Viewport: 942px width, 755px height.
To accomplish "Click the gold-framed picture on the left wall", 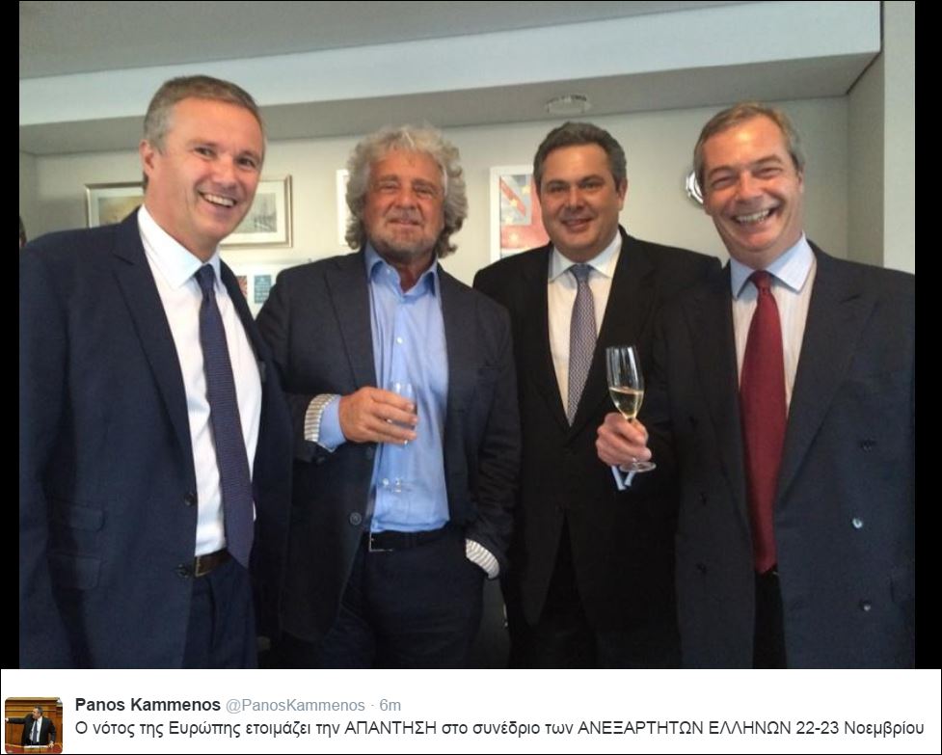I will pyautogui.click(x=112, y=204).
